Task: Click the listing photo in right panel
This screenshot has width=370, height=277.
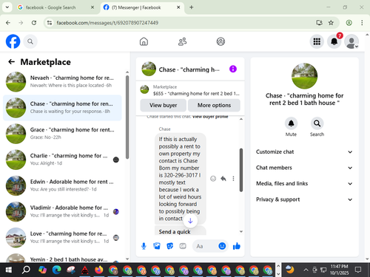Action: [304, 76]
